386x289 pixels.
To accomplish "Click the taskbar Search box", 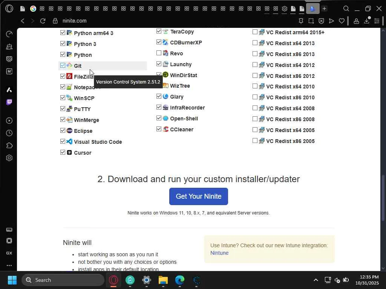I will [x=63, y=280].
